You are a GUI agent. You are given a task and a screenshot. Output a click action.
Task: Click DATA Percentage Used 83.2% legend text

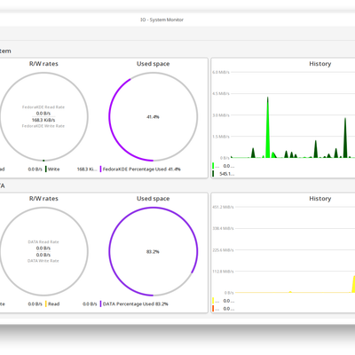pyautogui.click(x=136, y=304)
